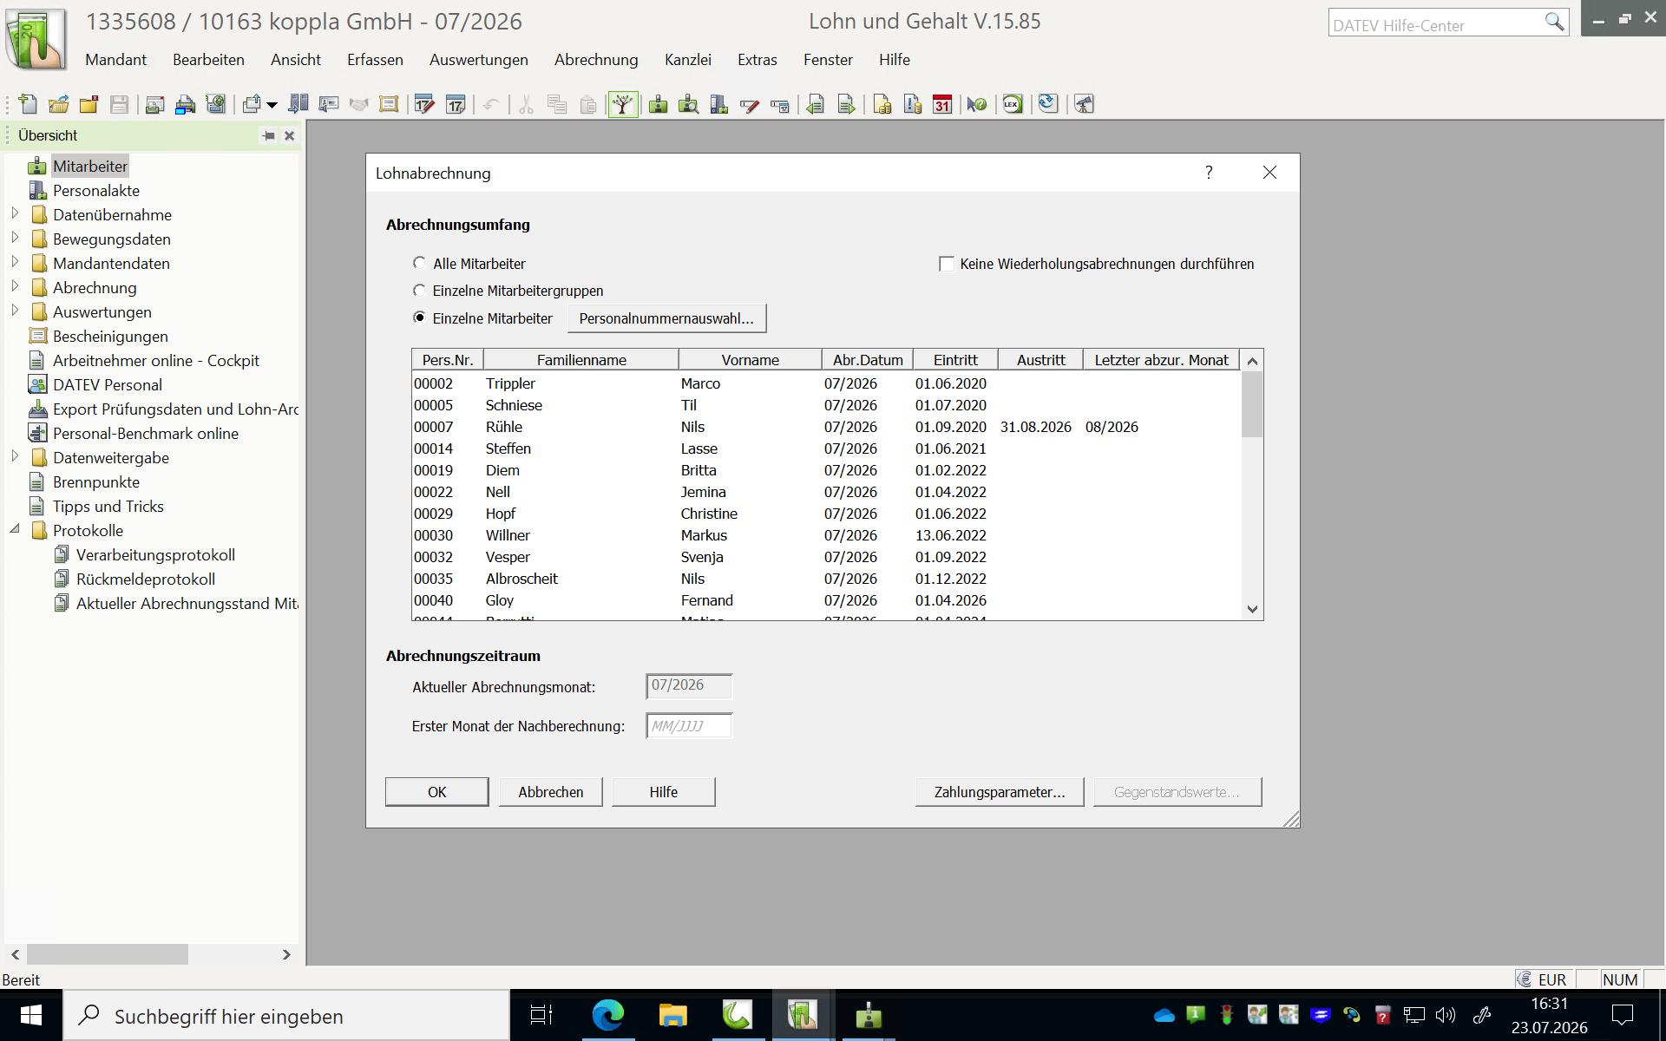Confirm the dialog with OK
The width and height of the screenshot is (1666, 1041).
pyautogui.click(x=437, y=792)
